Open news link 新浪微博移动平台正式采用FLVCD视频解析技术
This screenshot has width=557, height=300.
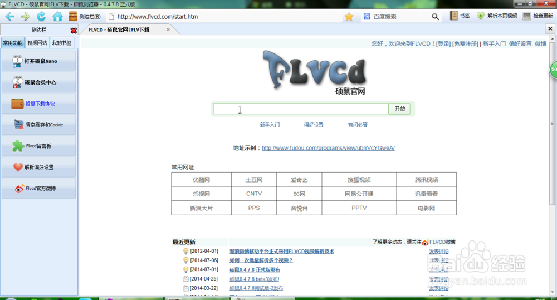[x=282, y=252]
